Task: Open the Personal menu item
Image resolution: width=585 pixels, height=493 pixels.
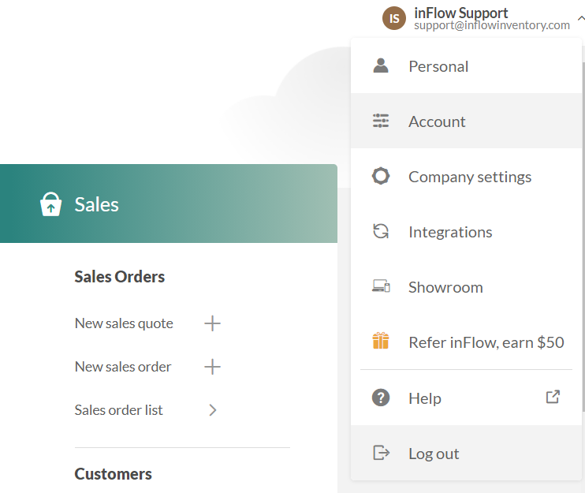Action: [466, 66]
